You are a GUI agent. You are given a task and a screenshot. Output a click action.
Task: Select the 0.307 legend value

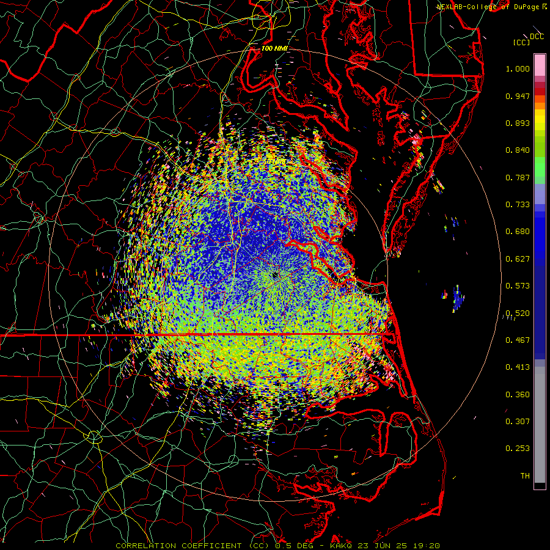pyautogui.click(x=518, y=422)
